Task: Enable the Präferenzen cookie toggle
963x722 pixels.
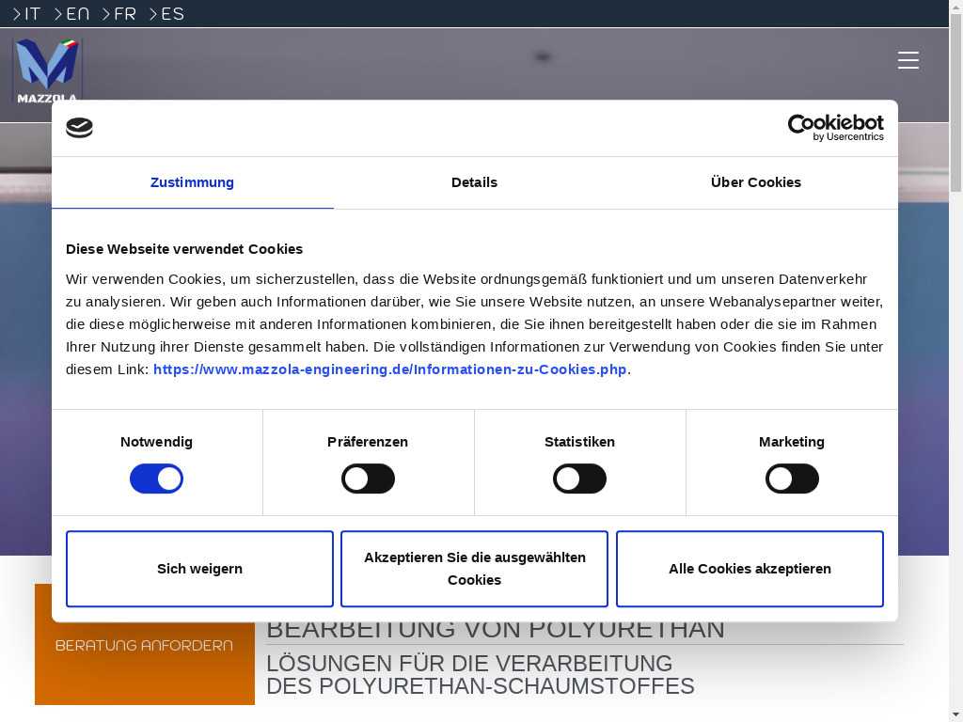Action: 368,479
